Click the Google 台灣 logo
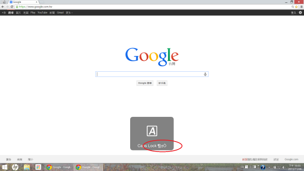Screen dimensions: 304x171 (152, 57)
